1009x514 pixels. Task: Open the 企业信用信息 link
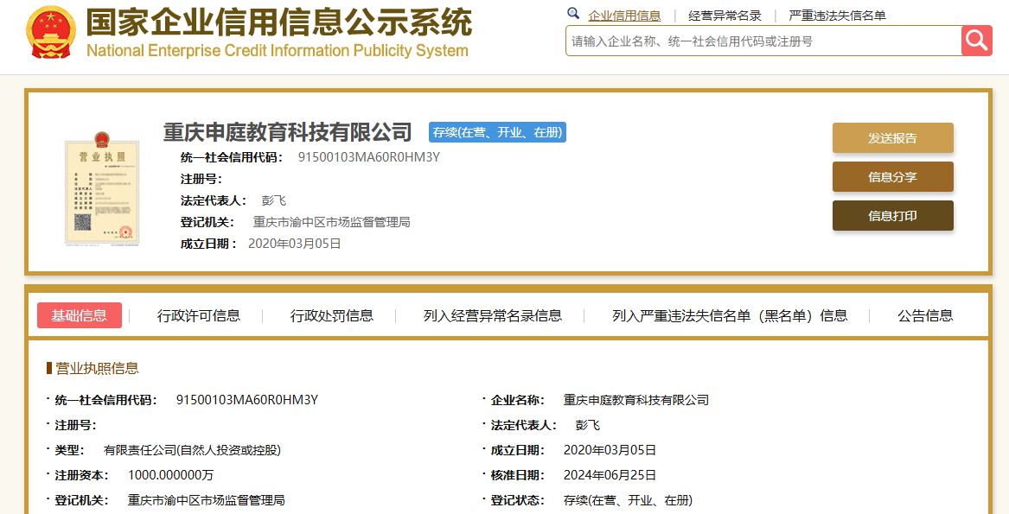click(624, 14)
